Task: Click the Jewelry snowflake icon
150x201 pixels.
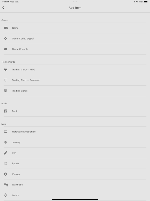Action: [5, 142]
